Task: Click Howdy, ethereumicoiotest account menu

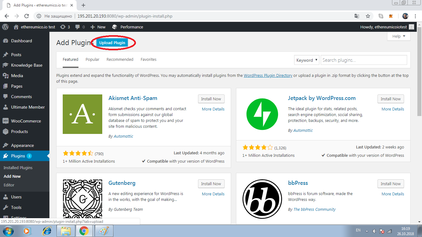Action: click(387, 27)
